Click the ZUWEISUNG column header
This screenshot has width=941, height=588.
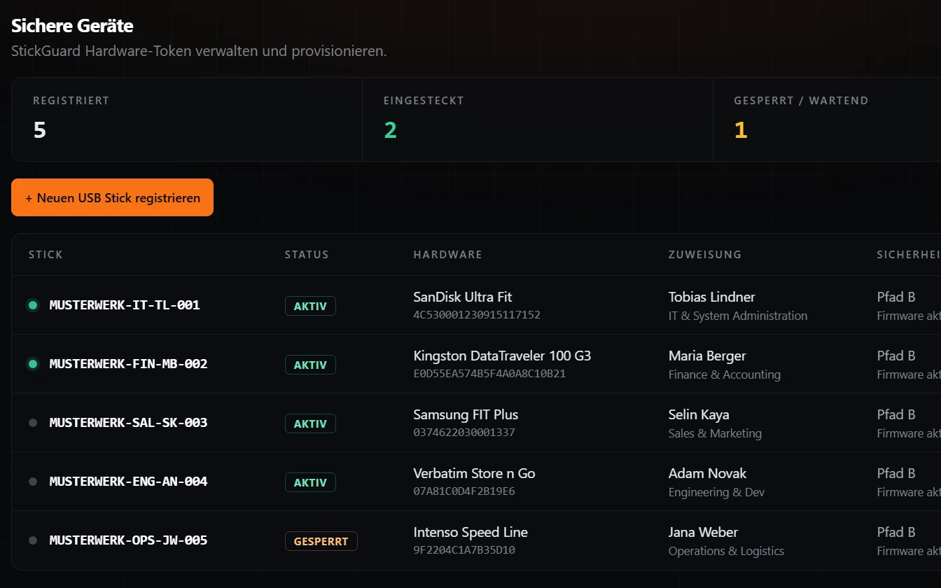[x=704, y=255]
